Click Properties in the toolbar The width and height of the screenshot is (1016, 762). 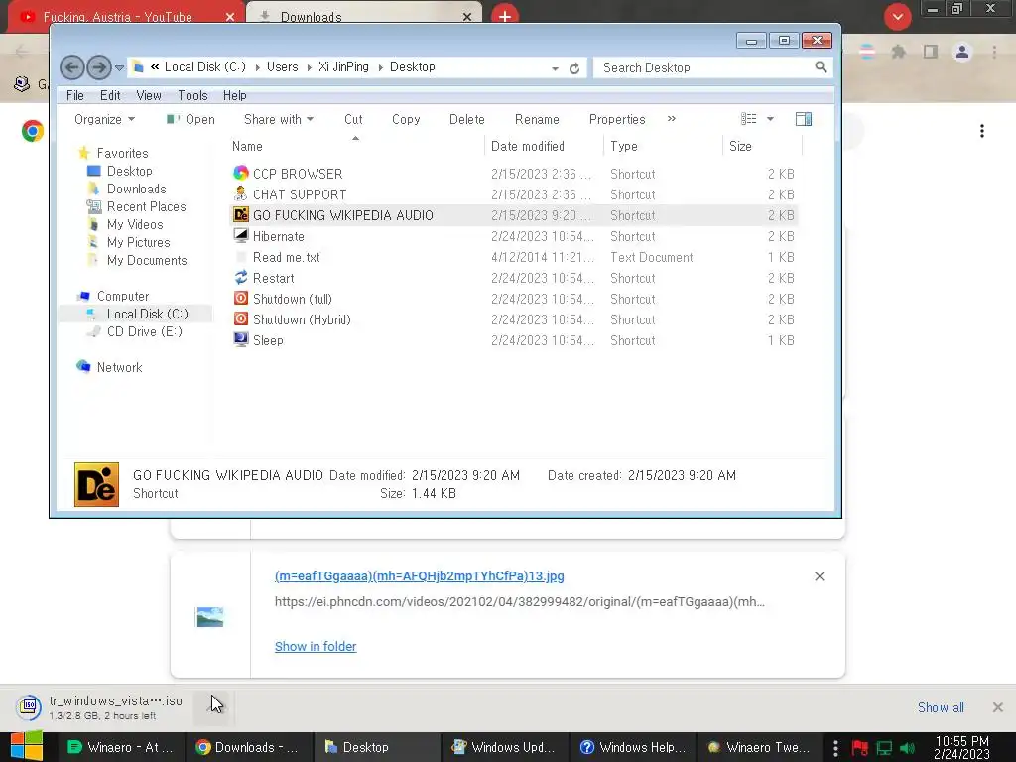click(617, 119)
